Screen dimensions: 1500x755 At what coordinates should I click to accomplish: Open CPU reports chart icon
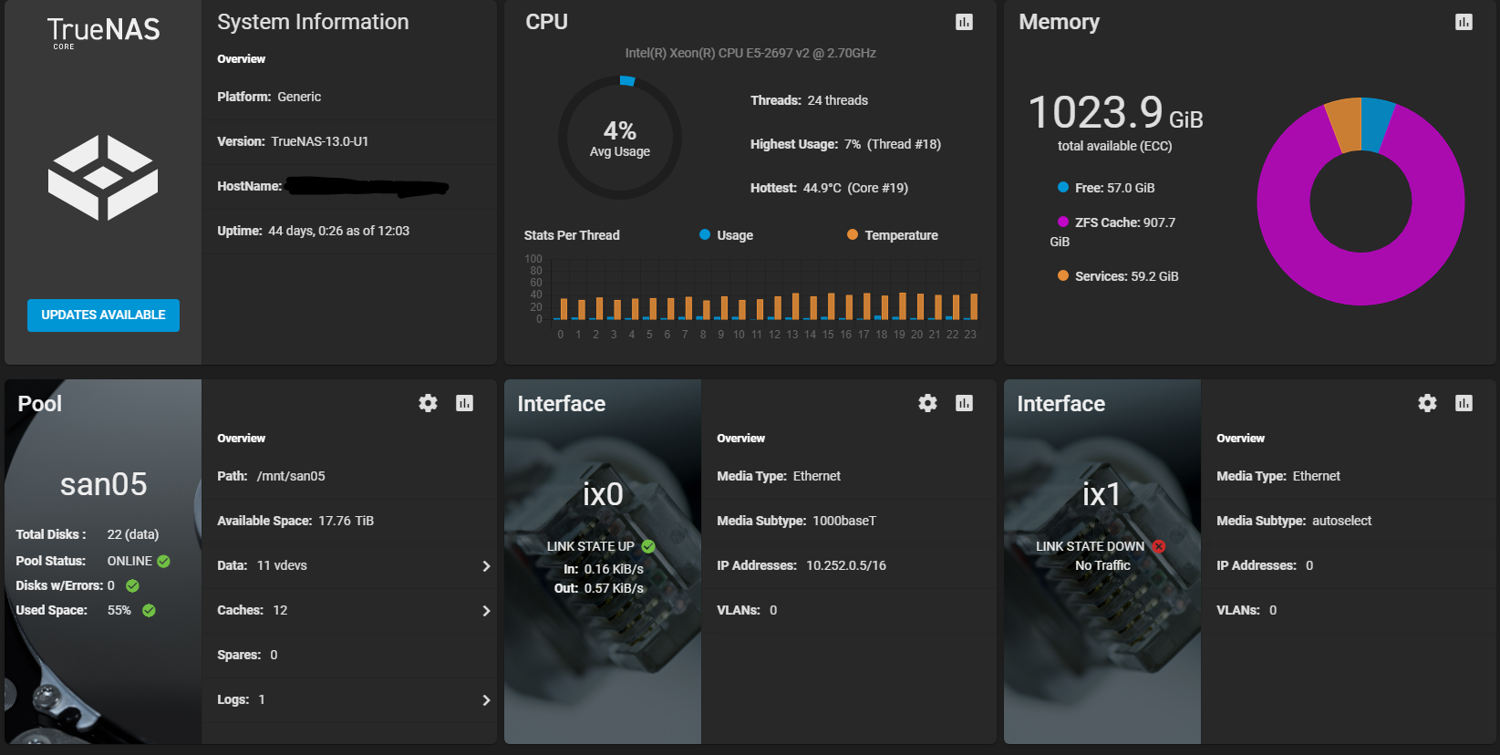point(964,22)
